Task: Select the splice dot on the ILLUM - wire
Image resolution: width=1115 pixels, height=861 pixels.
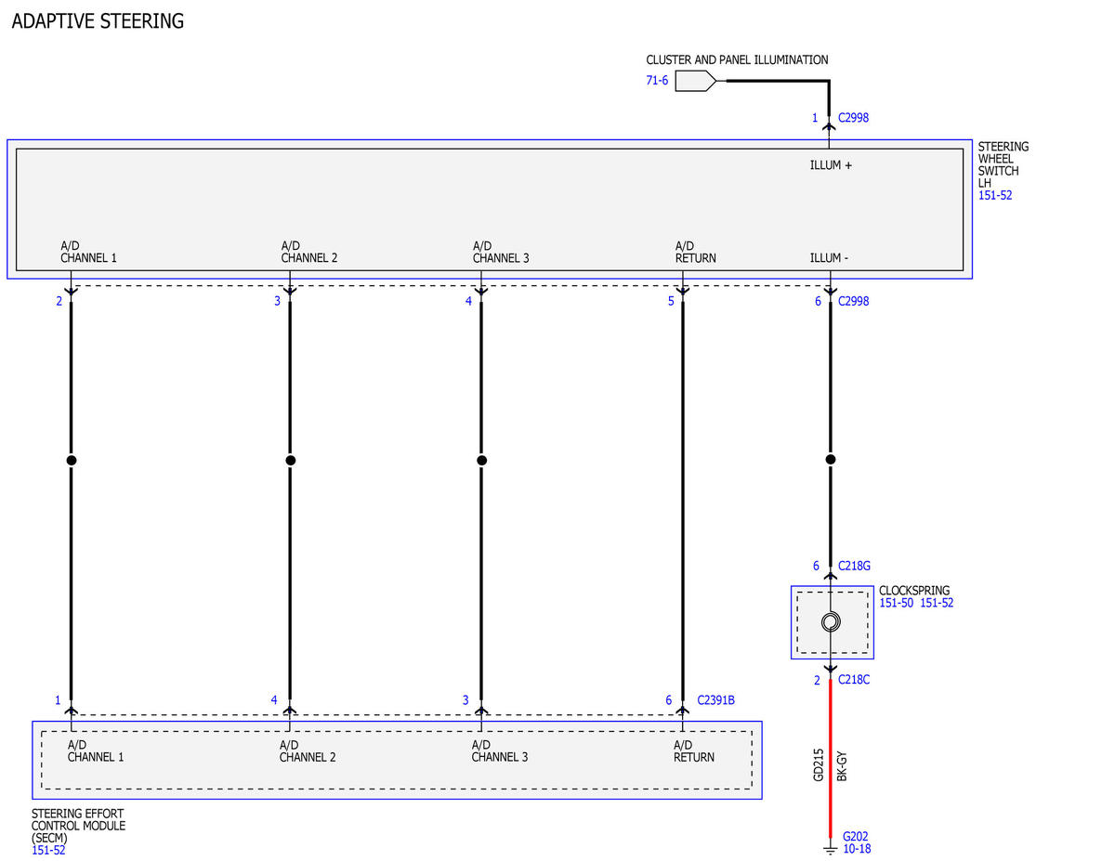Action: [831, 460]
